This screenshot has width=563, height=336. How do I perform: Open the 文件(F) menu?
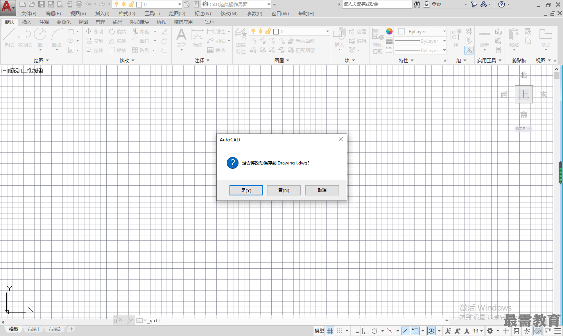(x=29, y=13)
